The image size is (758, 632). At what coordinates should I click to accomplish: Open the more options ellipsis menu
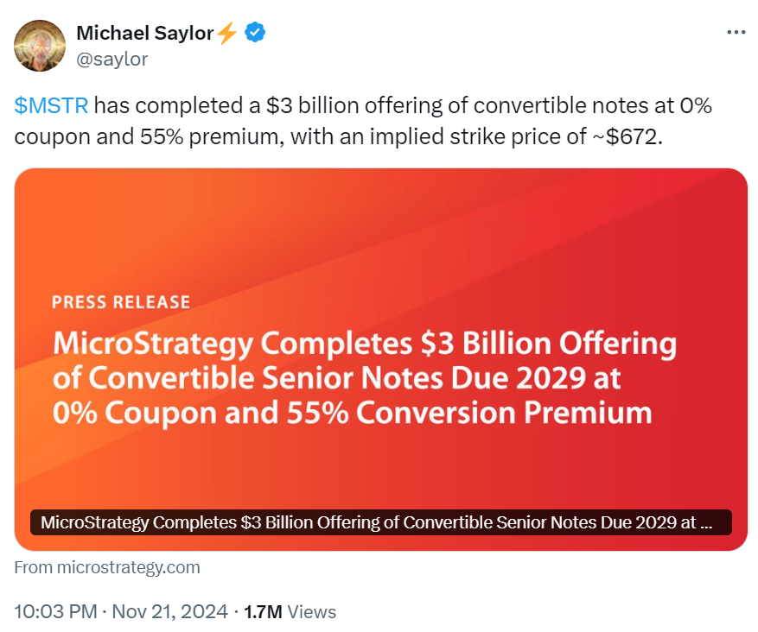(736, 31)
